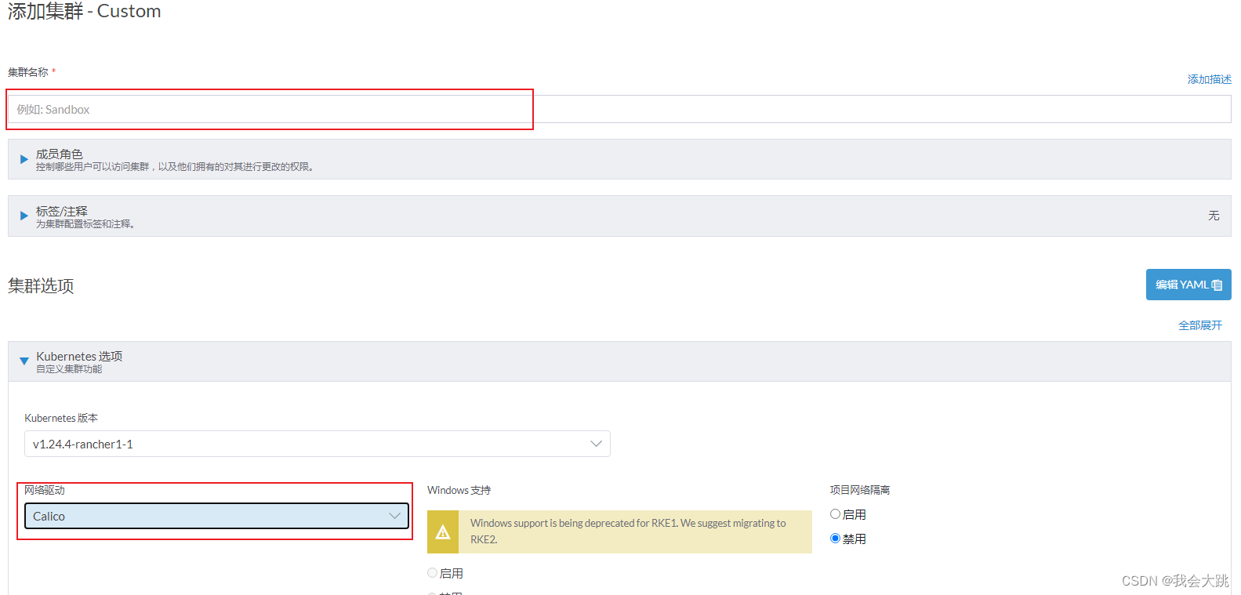This screenshot has height=595, width=1241.
Task: Click the 集群选项 heading
Action: click(x=41, y=286)
